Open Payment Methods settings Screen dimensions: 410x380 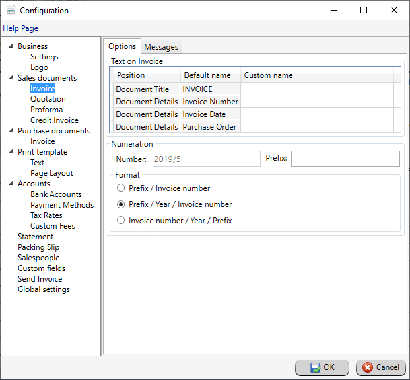[x=62, y=205]
